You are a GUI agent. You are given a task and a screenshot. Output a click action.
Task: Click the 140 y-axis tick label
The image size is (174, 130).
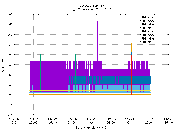pyautogui.click(x=10, y=35)
